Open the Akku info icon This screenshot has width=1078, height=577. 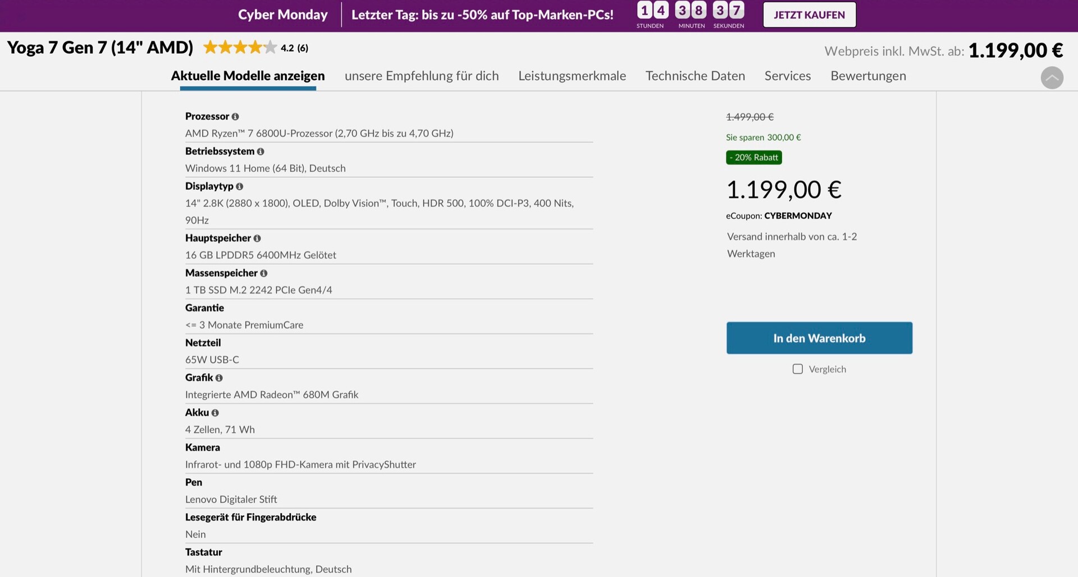(x=215, y=413)
